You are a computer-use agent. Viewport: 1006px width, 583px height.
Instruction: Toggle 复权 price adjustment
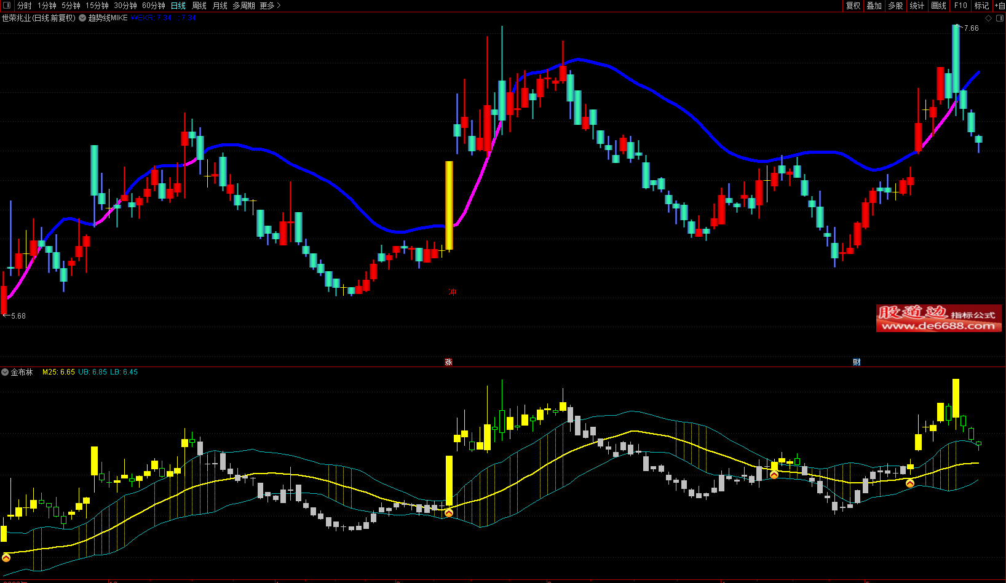[x=853, y=6]
